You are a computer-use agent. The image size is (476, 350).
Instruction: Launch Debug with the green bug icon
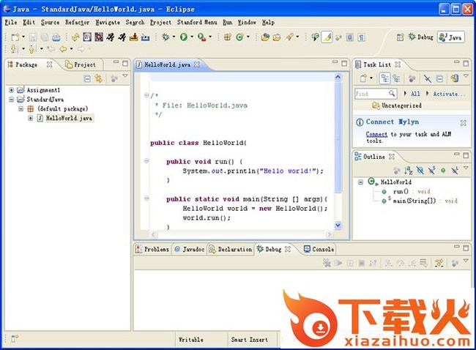166,37
